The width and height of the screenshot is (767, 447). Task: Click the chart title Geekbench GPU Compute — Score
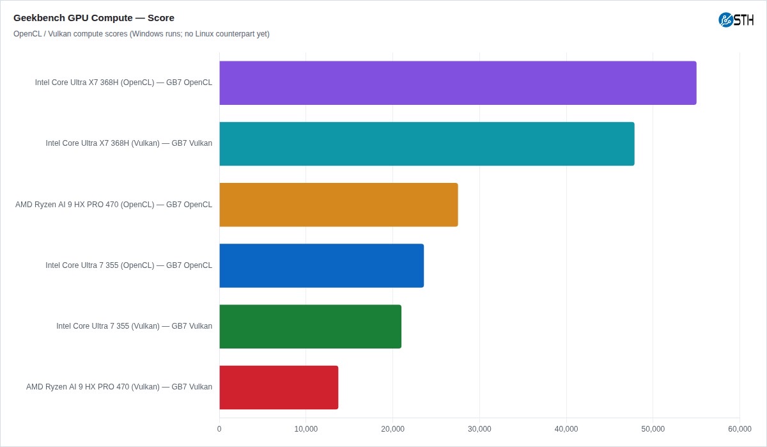point(94,18)
